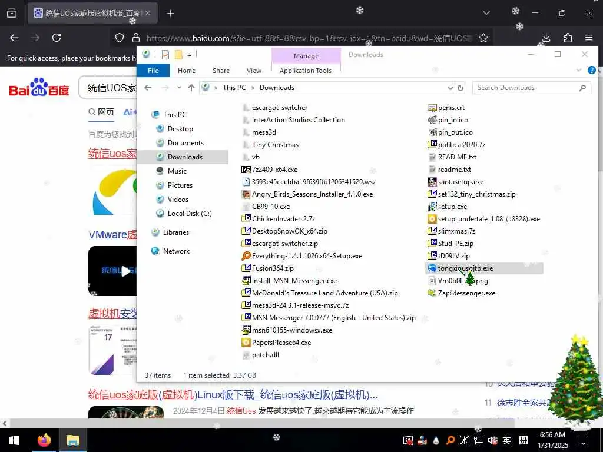The image size is (603, 452).
Task: Open the recent locations dropdown in Explorer
Action: pos(179,88)
